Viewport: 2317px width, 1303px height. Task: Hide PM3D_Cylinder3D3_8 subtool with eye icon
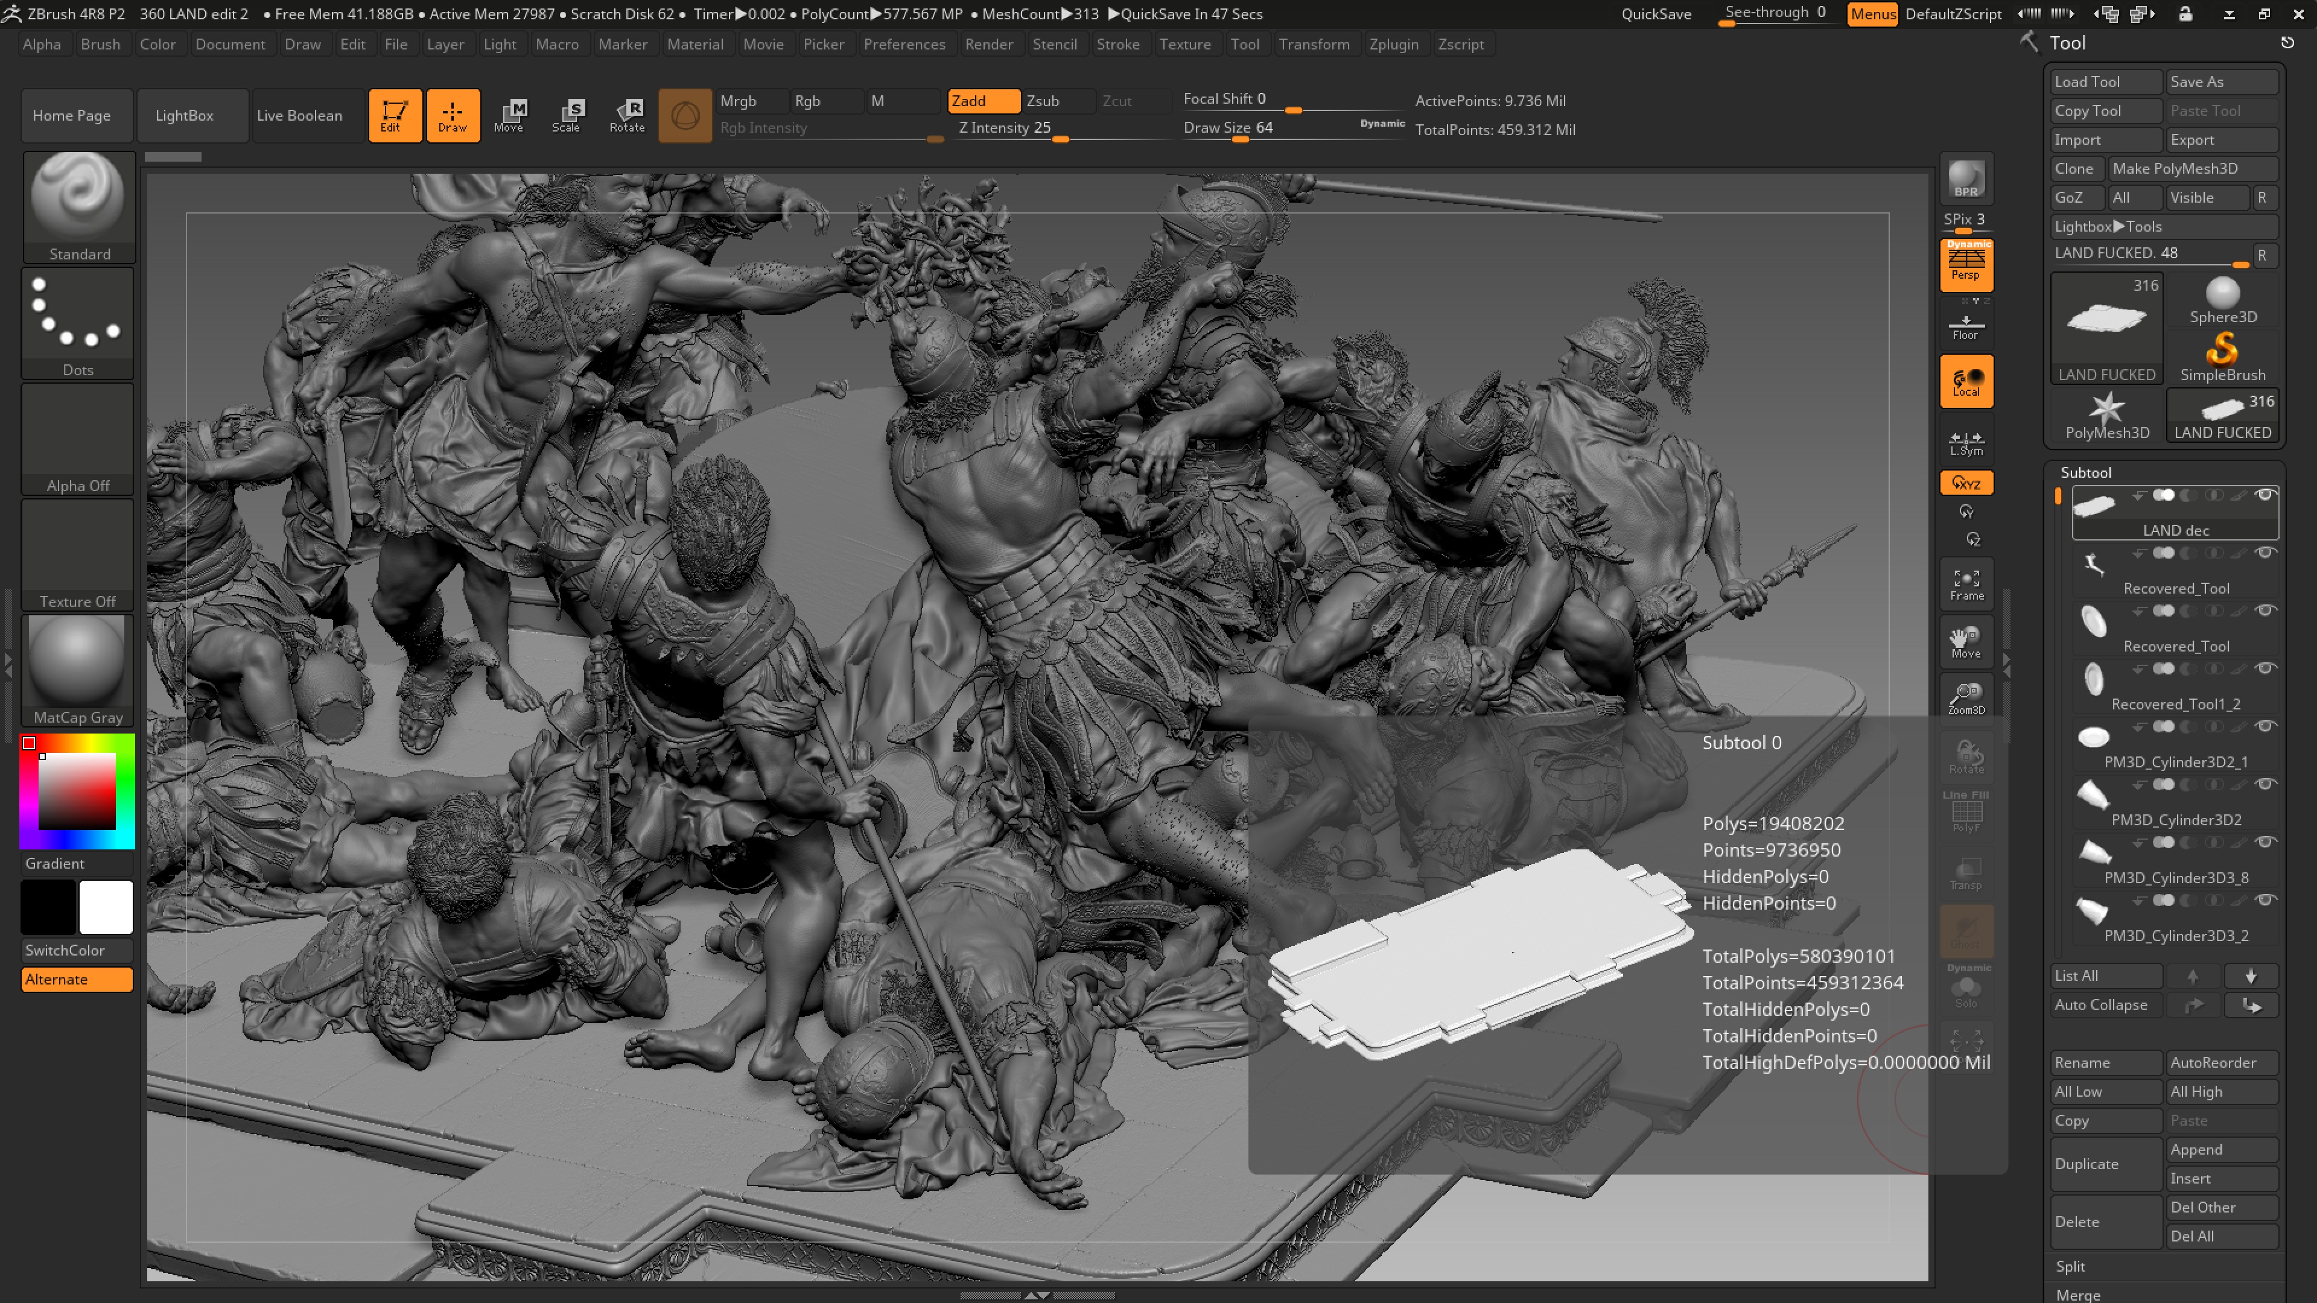(2265, 843)
